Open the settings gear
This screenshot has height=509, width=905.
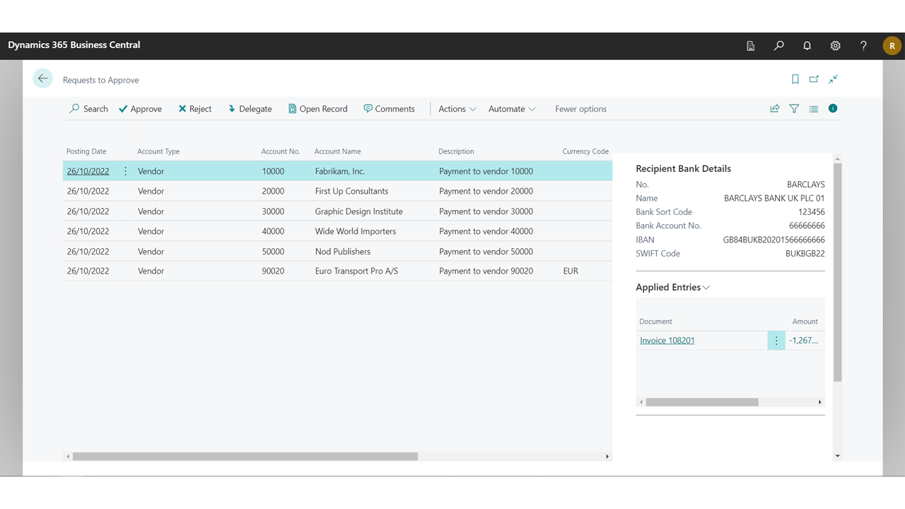tap(835, 45)
